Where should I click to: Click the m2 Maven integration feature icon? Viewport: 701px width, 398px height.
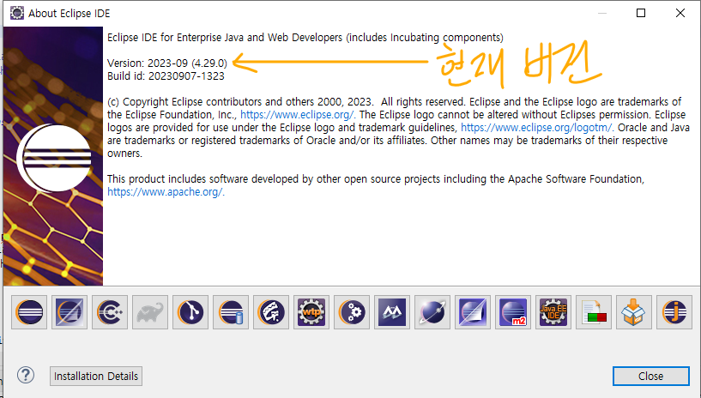click(x=513, y=312)
